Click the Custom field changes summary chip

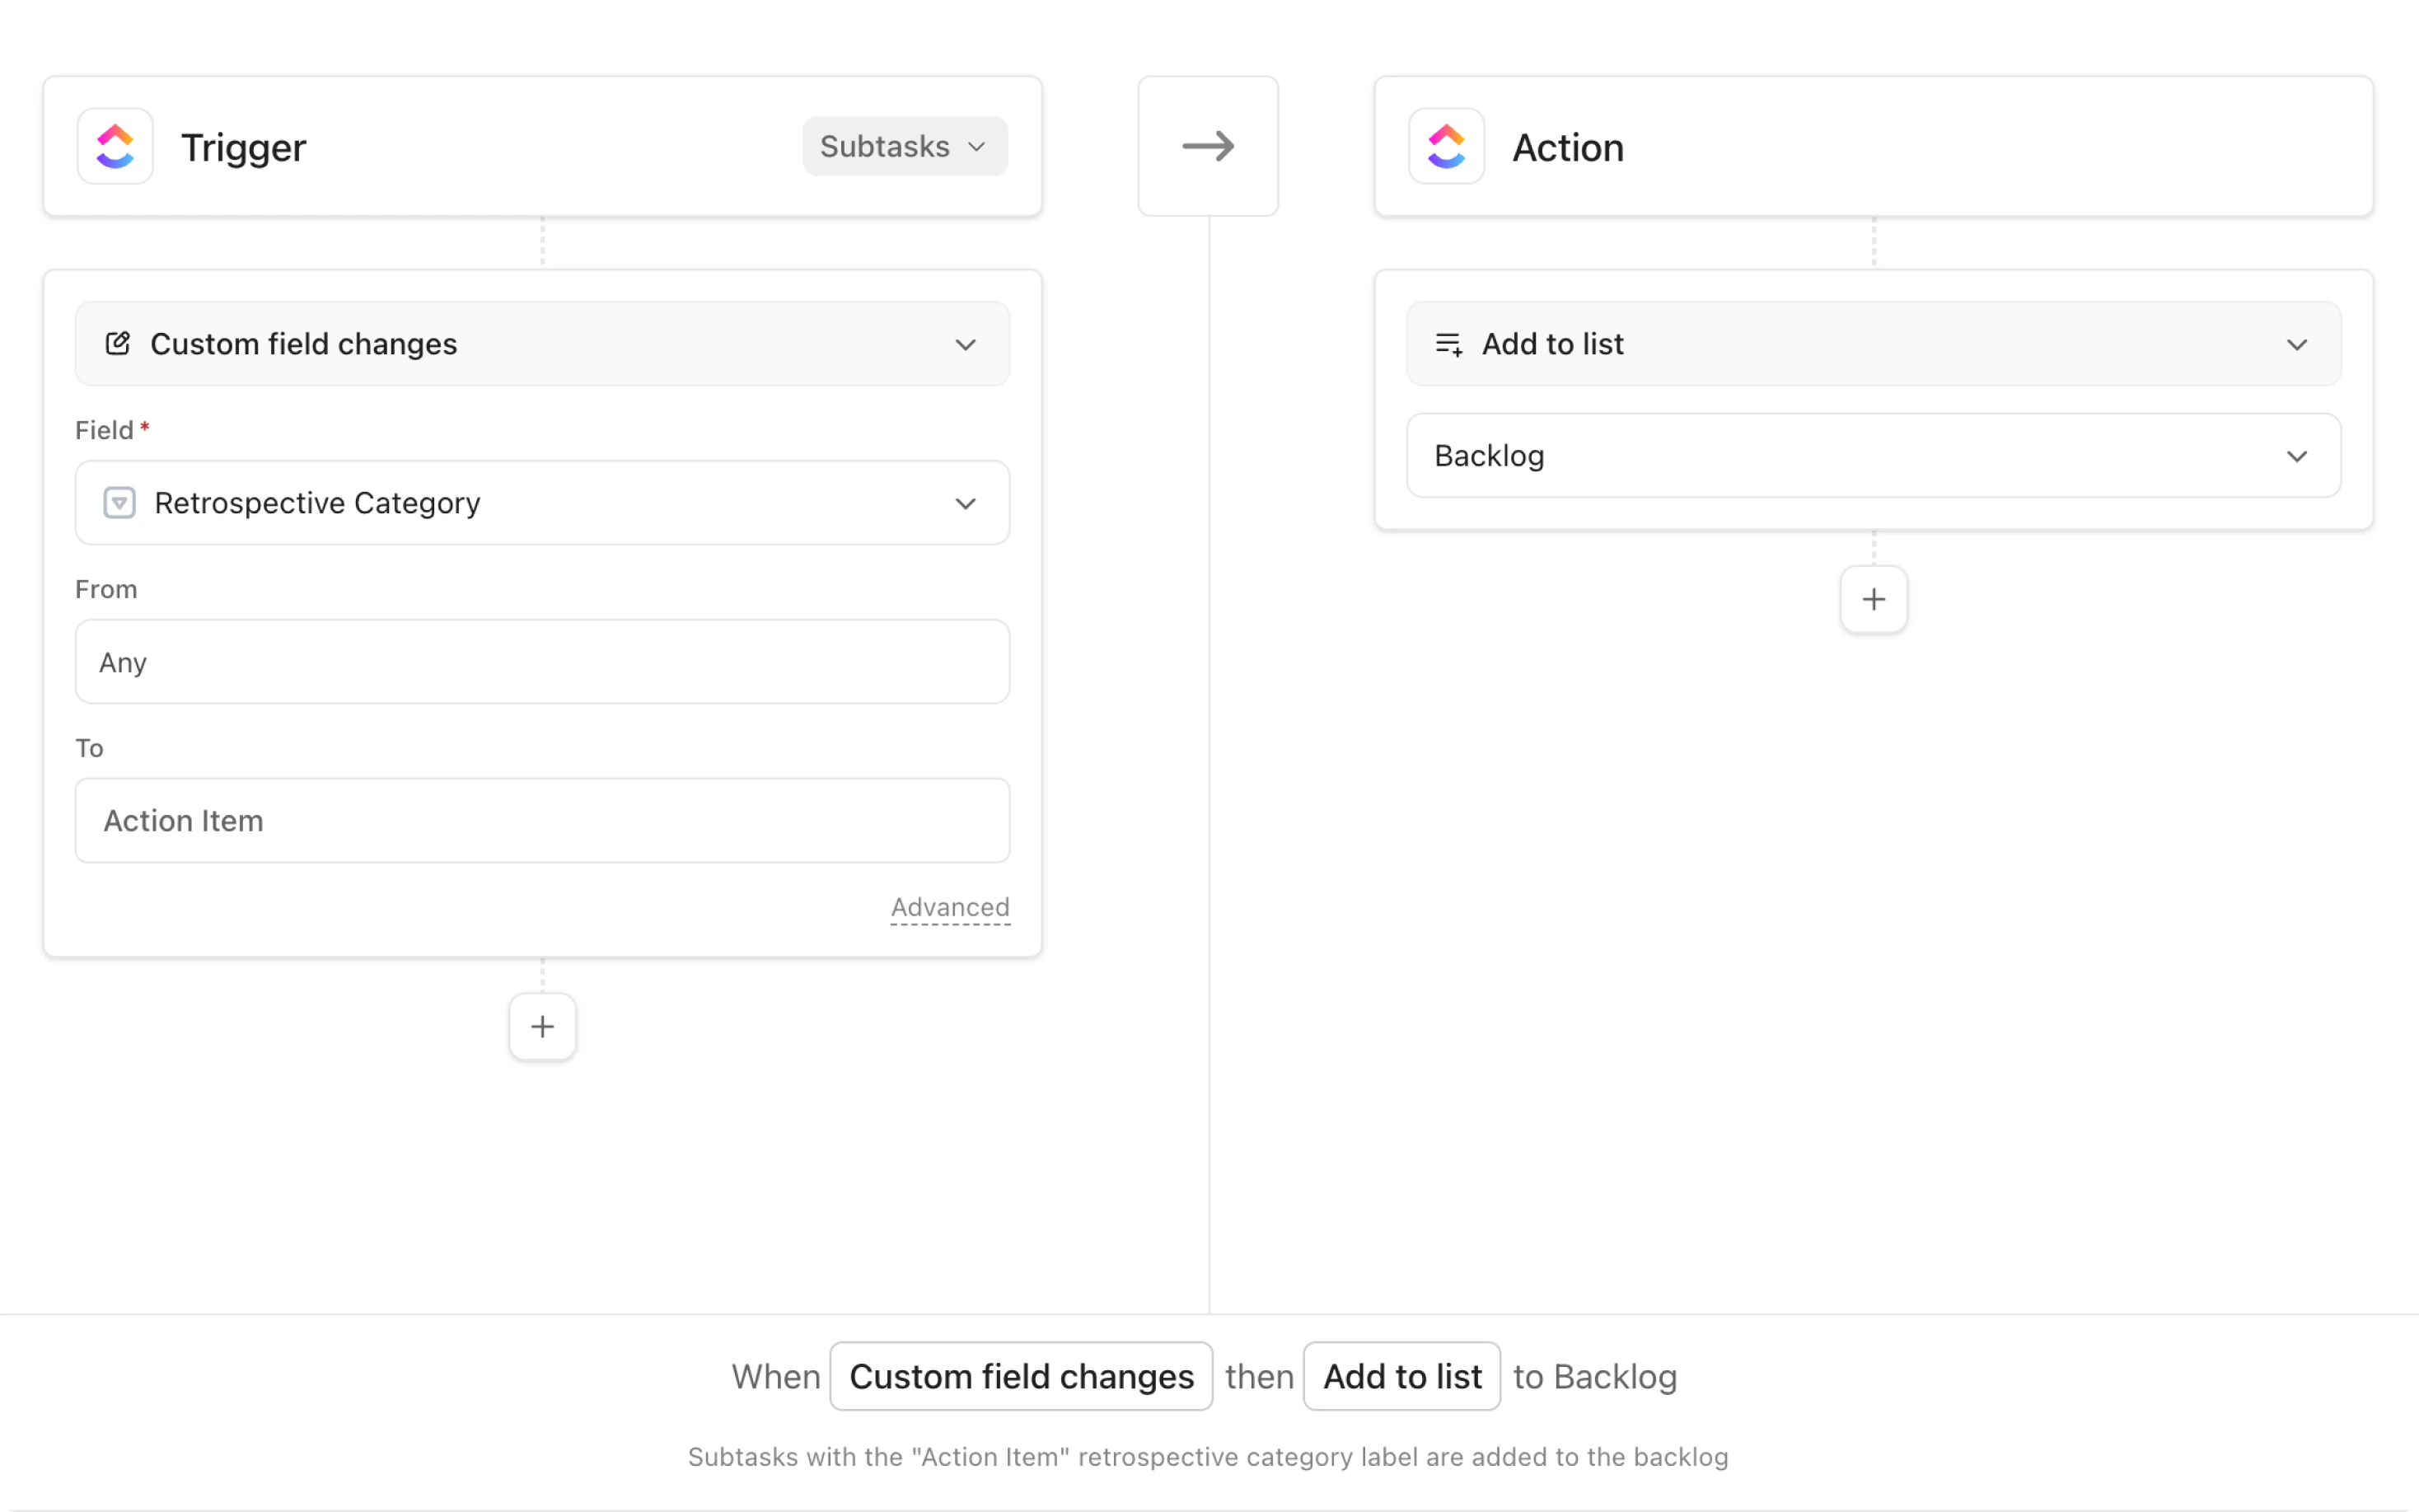pyautogui.click(x=1021, y=1376)
